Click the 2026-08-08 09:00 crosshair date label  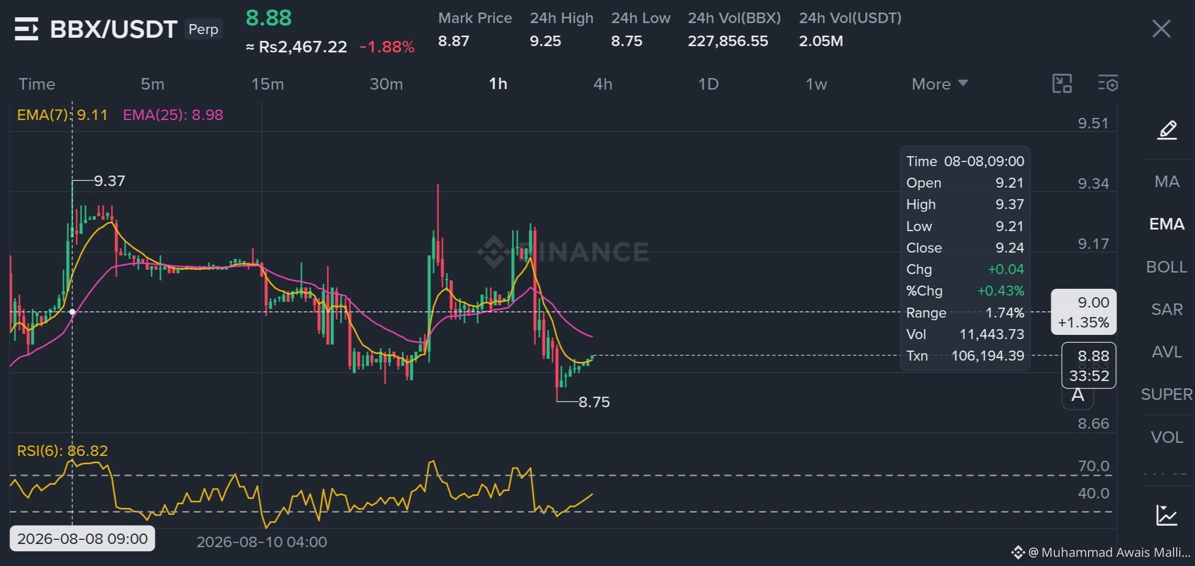pos(82,539)
